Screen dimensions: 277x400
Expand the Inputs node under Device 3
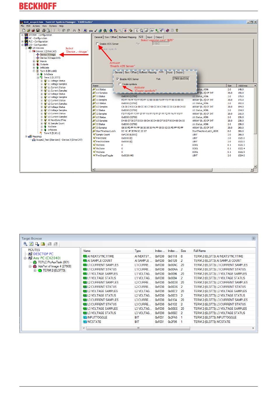click(x=34, y=61)
